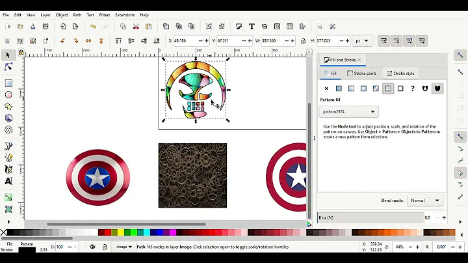Screen dimensions: 468x263
Task: Flip selection horizontally
Action: [88, 40]
